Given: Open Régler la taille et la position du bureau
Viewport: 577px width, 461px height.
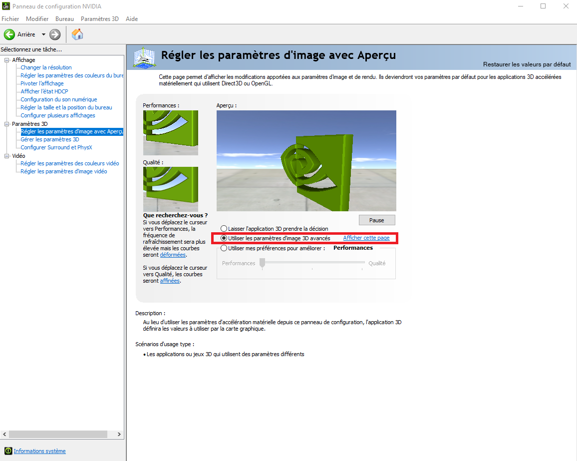Looking at the screenshot, I should tap(66, 107).
